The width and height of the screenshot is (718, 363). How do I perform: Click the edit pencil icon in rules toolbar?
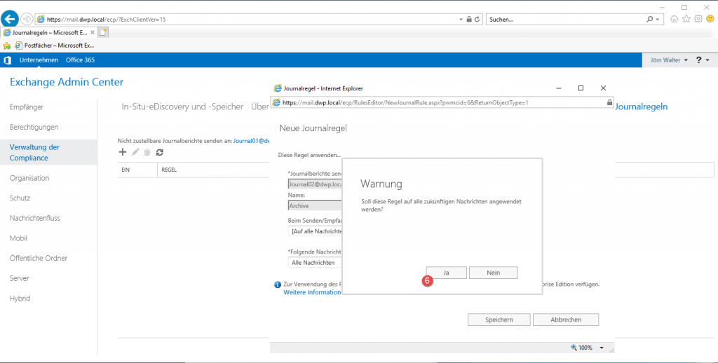point(135,152)
